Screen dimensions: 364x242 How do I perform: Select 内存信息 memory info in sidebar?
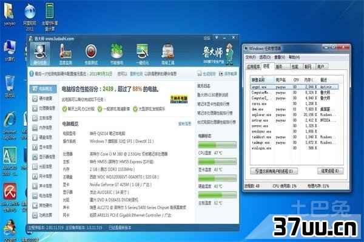tap(43, 128)
